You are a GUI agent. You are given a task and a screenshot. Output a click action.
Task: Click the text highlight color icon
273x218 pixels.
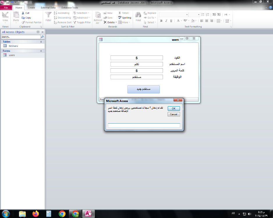[x=185, y=21]
